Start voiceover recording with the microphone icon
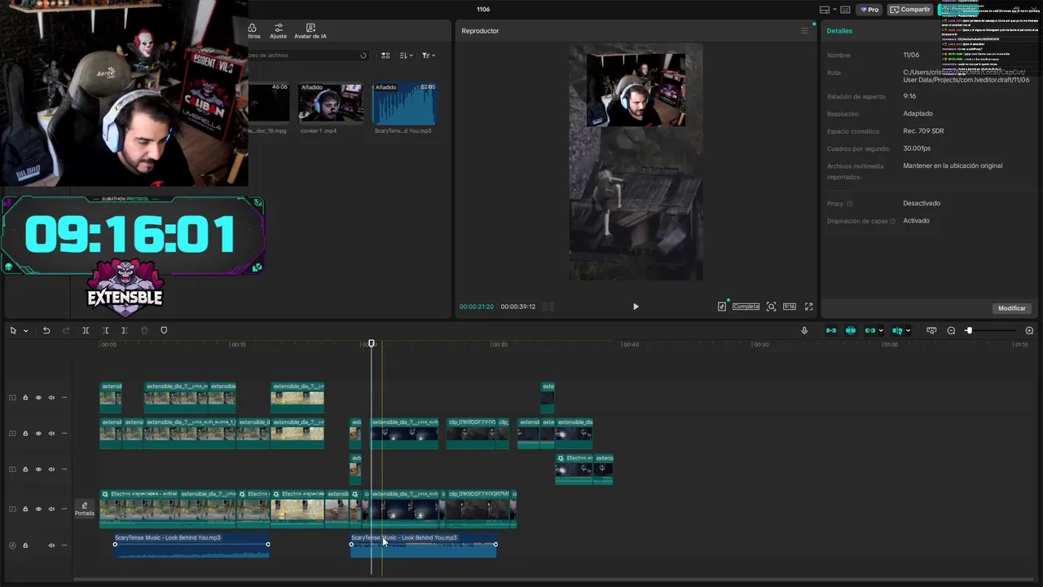Screen dimensions: 1043x587 (x=804, y=330)
